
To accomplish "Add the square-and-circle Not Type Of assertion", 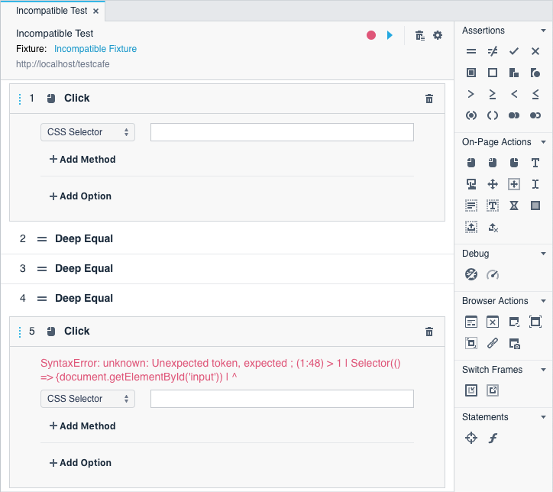I will [x=535, y=73].
